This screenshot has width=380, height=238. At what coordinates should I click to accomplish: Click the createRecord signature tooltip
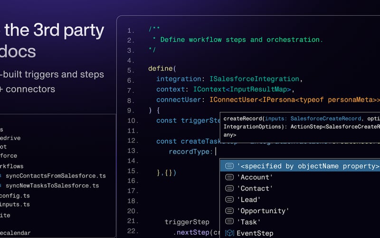pyautogui.click(x=300, y=127)
